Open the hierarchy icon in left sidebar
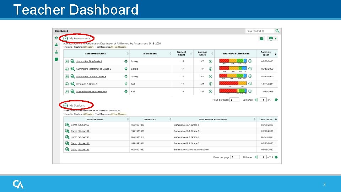This screenshot has height=192, width=341. pyautogui.click(x=56, y=52)
